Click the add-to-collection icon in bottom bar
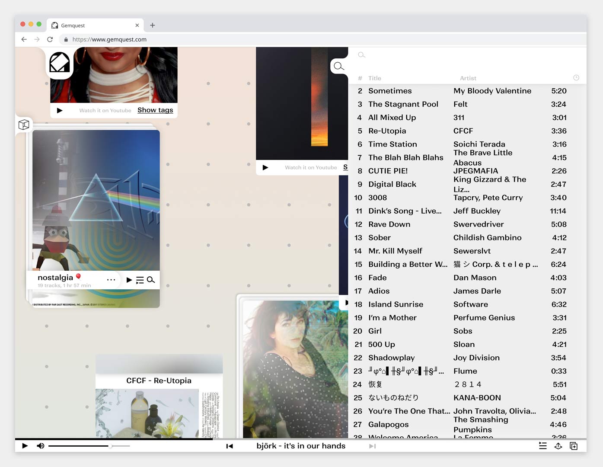Screen dimensions: 603x467 [574, 446]
